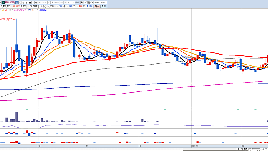The height and width of the screenshot is (151, 268).
Task: Choose the 1 interval preset button
Action: [39, 3]
